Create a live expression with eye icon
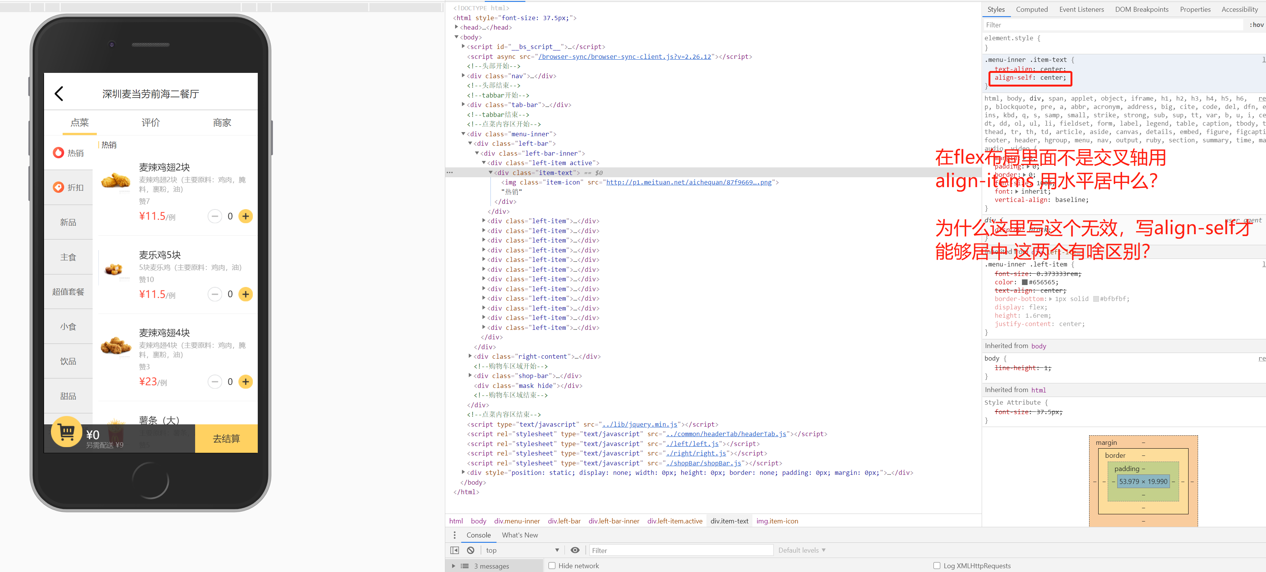Screen dimensions: 1266x572 tap(575, 550)
